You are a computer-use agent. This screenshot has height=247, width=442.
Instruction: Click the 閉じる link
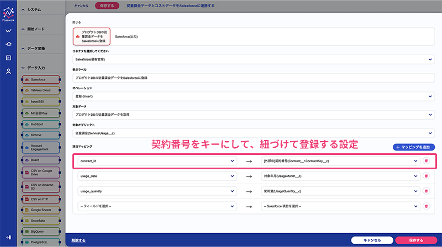[76, 22]
